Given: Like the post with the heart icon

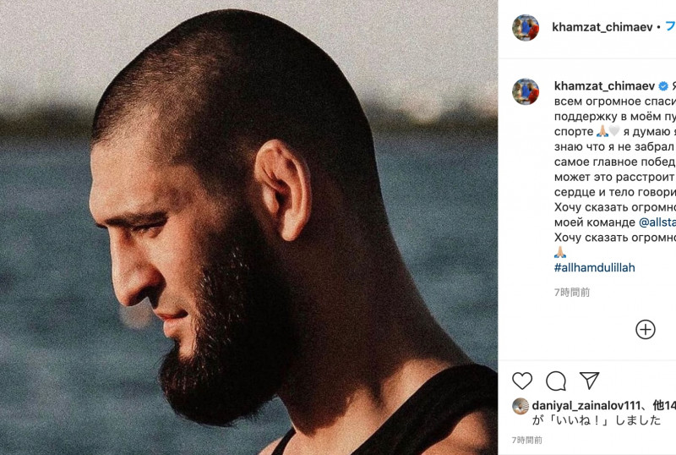Looking at the screenshot, I should [x=523, y=381].
